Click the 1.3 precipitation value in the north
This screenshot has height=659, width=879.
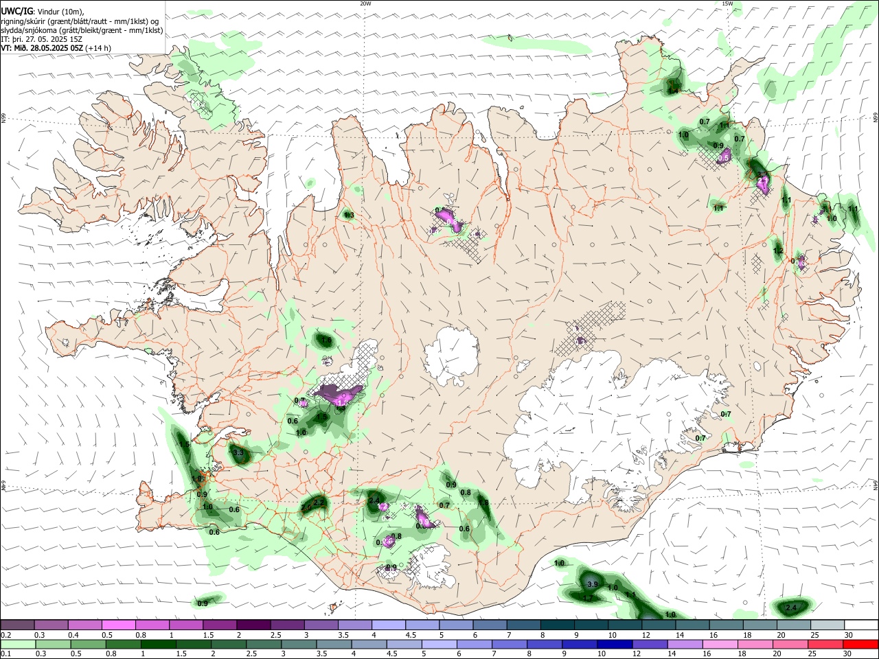[349, 216]
